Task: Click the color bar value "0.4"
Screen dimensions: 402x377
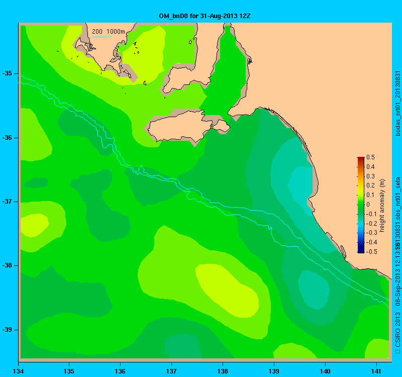Action: tap(370, 167)
